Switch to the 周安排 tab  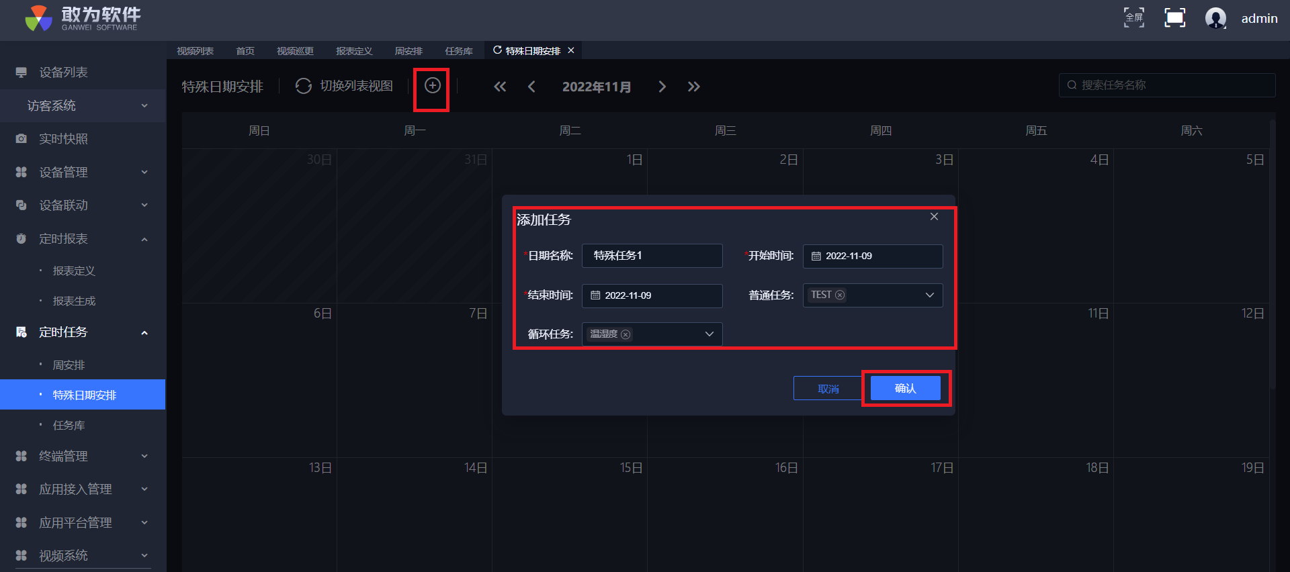(x=408, y=51)
